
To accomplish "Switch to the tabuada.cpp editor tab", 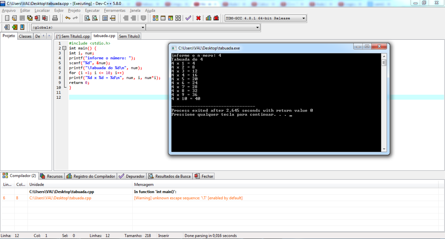I will tap(104, 36).
